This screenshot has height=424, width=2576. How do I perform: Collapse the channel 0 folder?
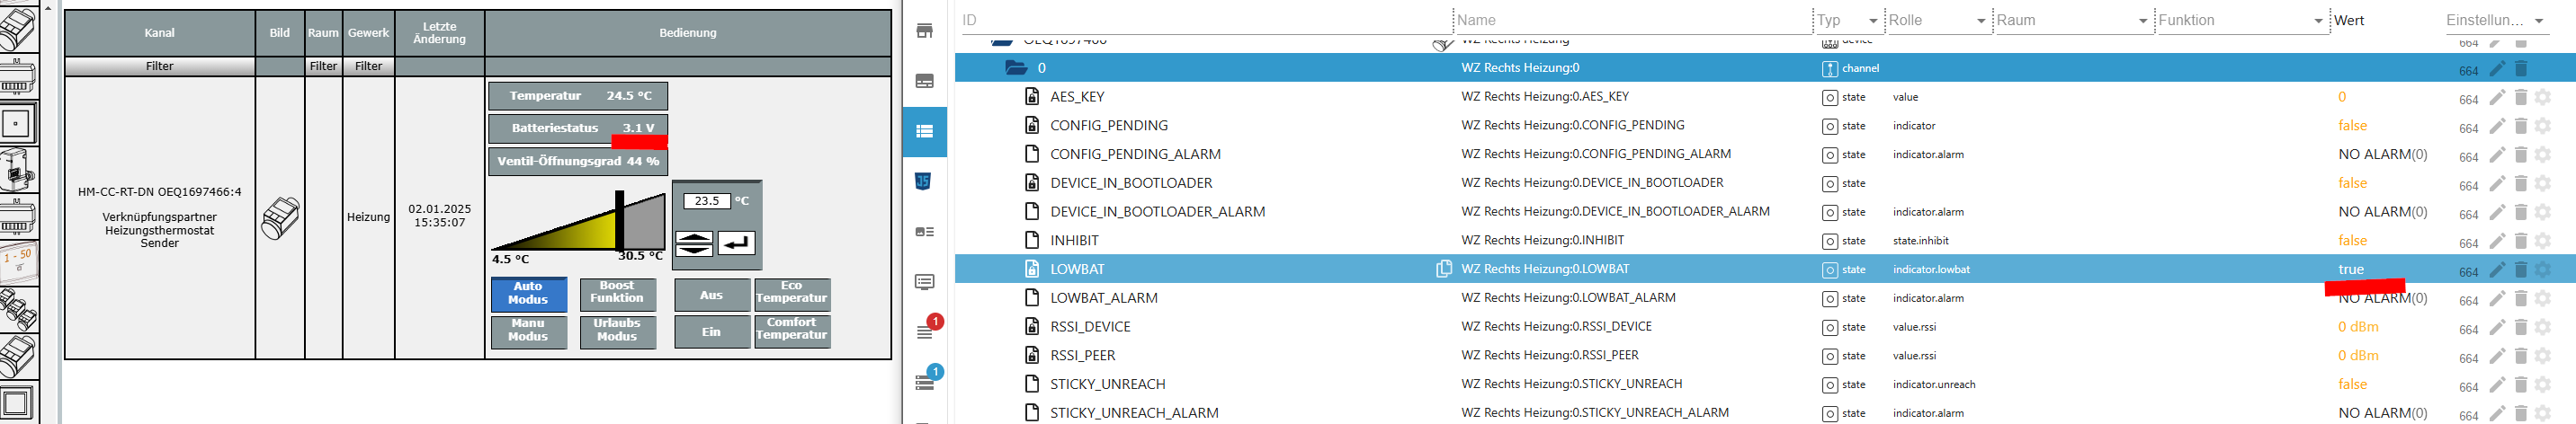point(1016,68)
